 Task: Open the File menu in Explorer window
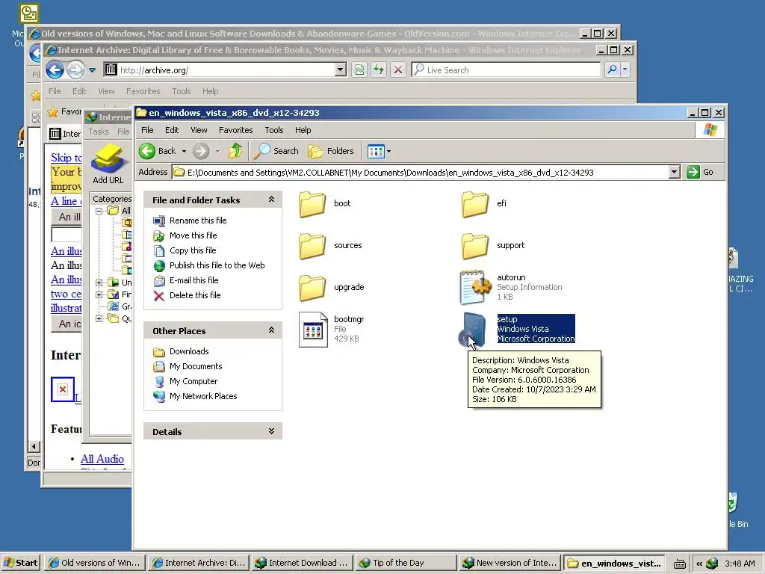(x=147, y=130)
